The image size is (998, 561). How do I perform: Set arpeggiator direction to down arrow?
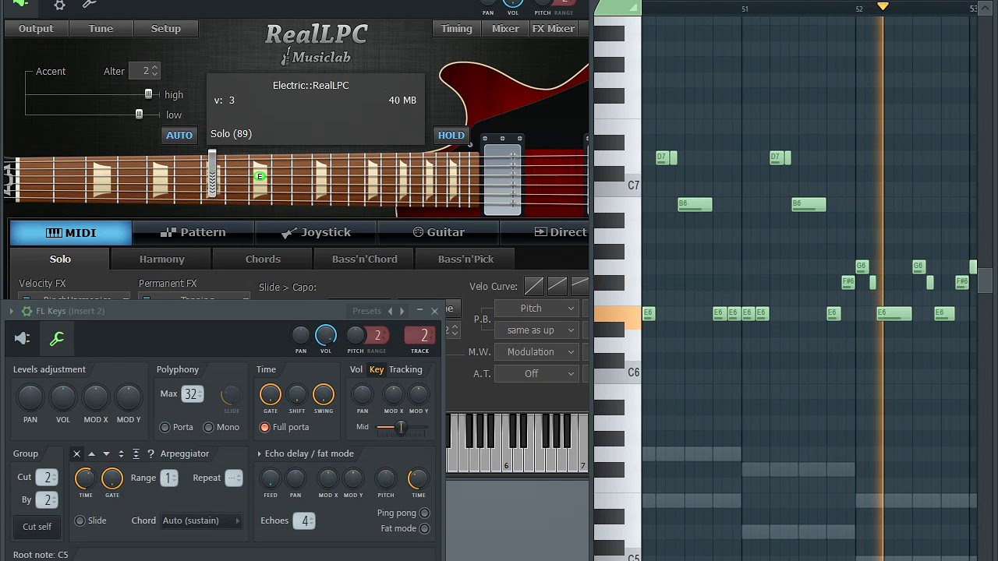106,453
